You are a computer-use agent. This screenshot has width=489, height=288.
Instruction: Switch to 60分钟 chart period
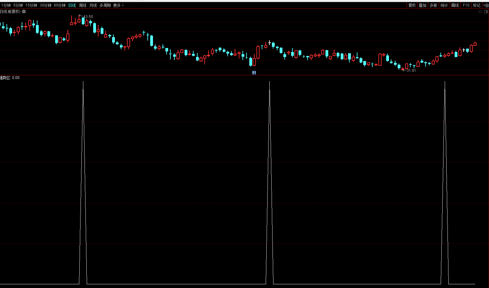point(60,5)
